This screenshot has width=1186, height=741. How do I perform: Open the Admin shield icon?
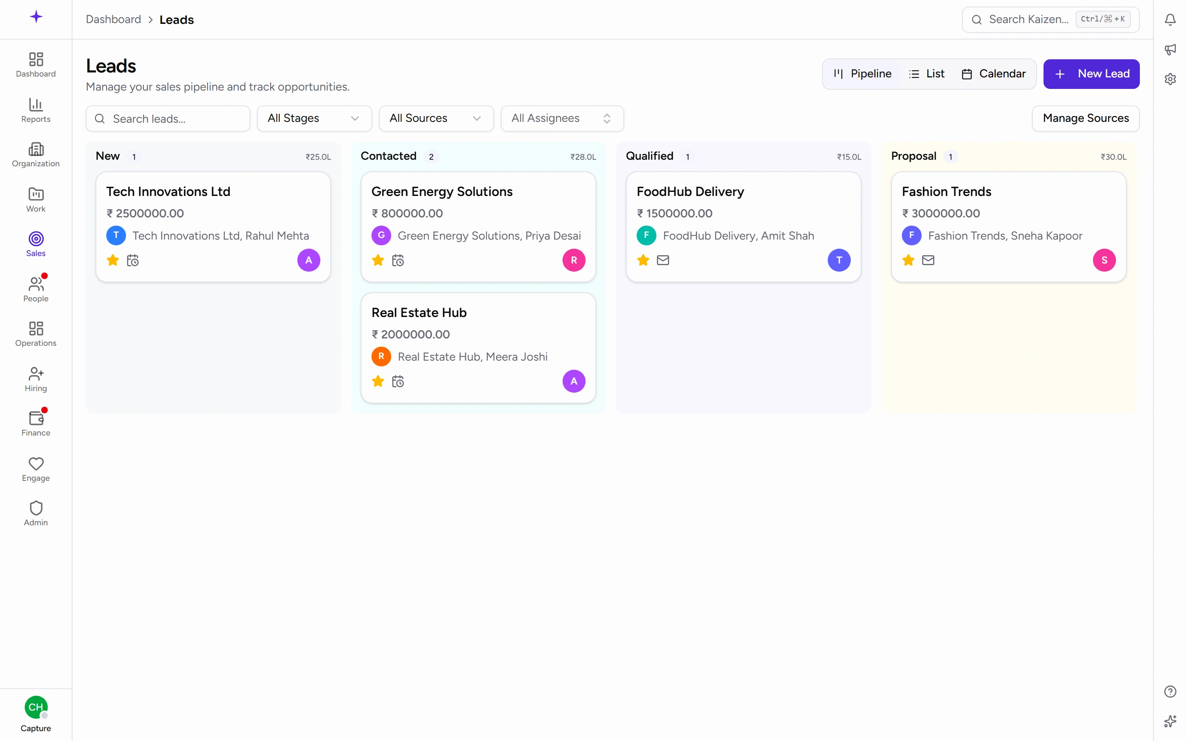(x=36, y=508)
